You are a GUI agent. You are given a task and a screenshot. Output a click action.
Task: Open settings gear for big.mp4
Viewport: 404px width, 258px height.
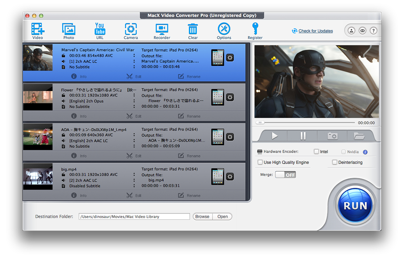tap(230, 176)
